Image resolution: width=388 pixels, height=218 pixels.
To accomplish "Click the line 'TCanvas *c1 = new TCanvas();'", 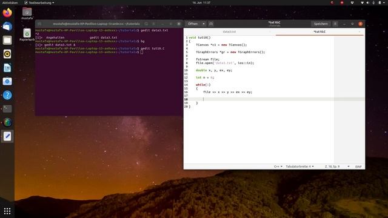I will [221, 45].
